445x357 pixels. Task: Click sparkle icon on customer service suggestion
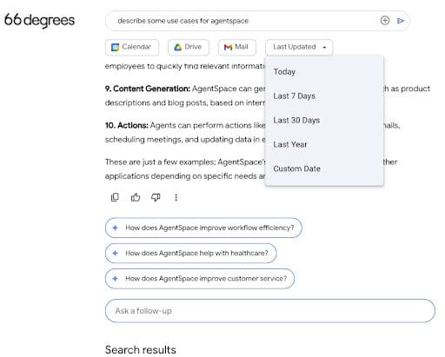116,279
